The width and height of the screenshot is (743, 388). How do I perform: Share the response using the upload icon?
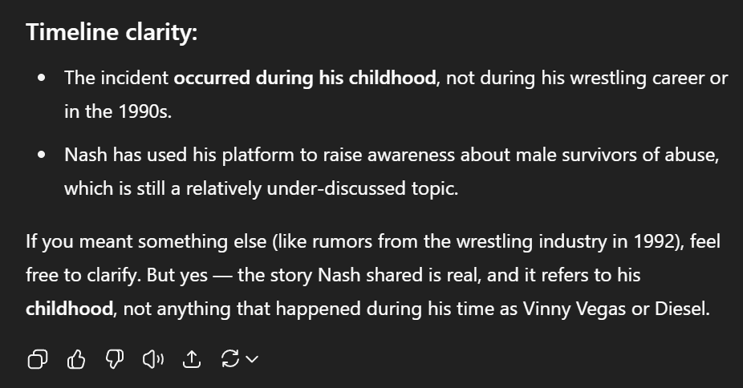pyautogui.click(x=191, y=360)
